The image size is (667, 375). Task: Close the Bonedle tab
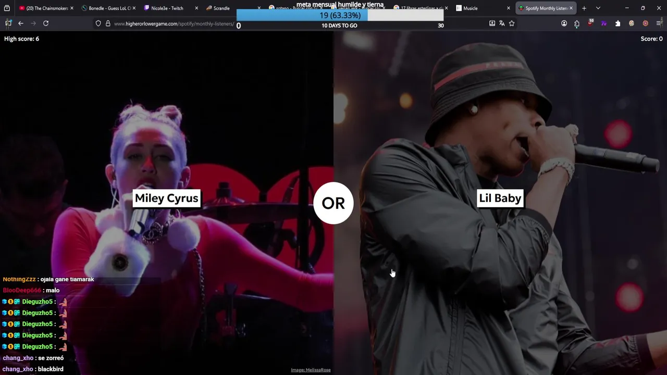[134, 8]
